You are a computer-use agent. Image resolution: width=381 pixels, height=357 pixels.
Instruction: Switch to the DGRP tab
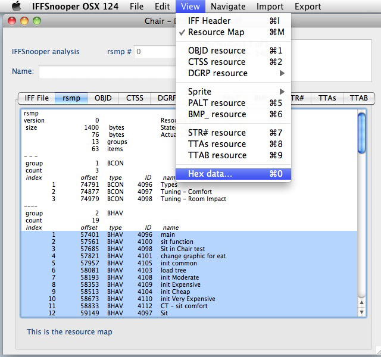163,98
